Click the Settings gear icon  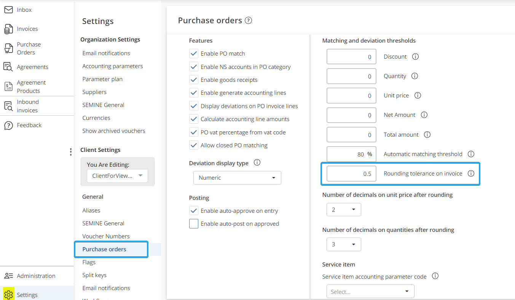8,295
